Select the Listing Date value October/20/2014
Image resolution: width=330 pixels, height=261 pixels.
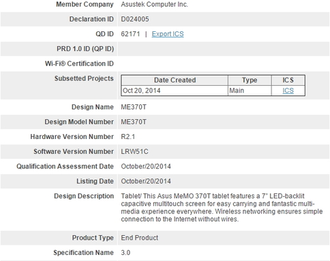pos(146,181)
